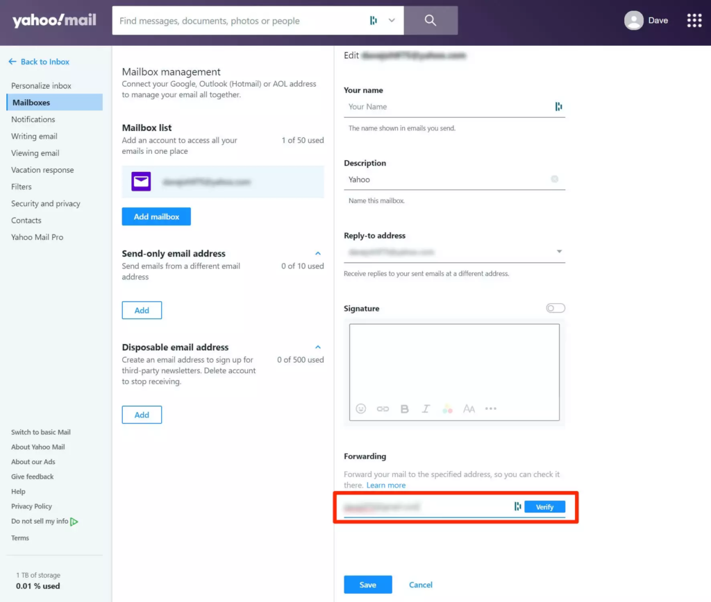Open the text color picker in signature
Screen dimensions: 711x602
point(447,409)
